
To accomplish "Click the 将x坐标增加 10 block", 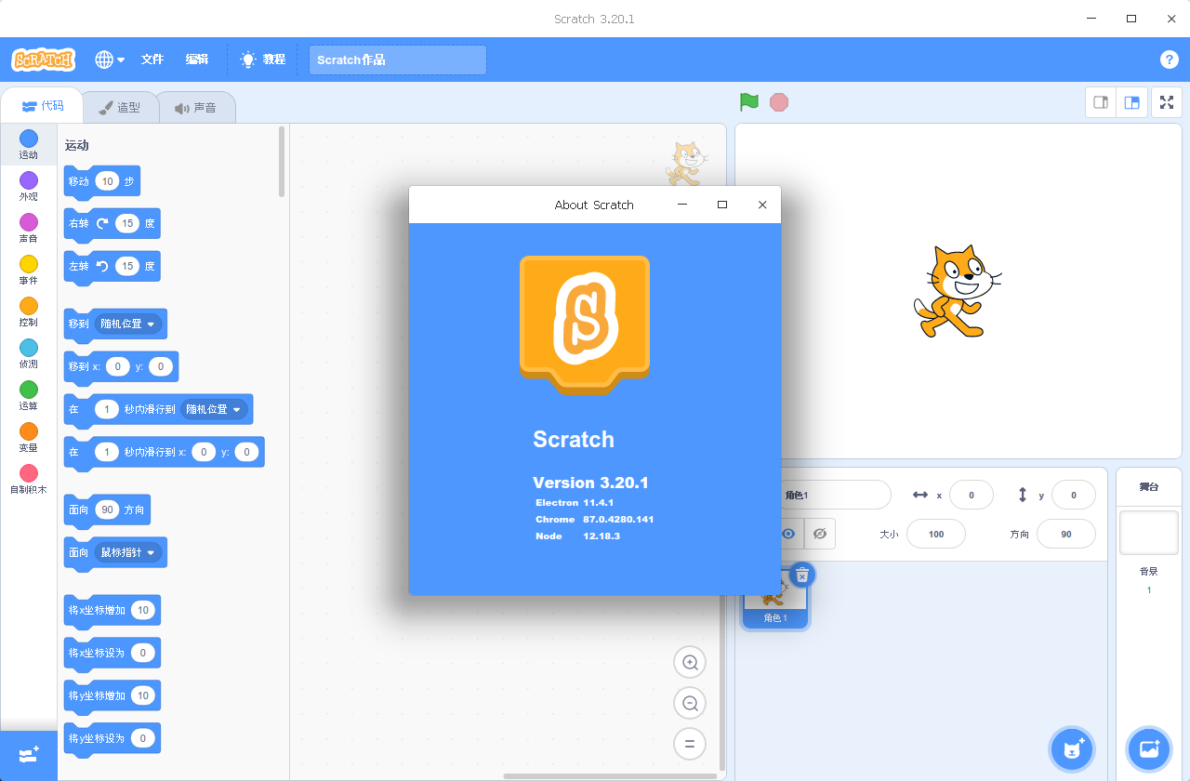I will (112, 611).
